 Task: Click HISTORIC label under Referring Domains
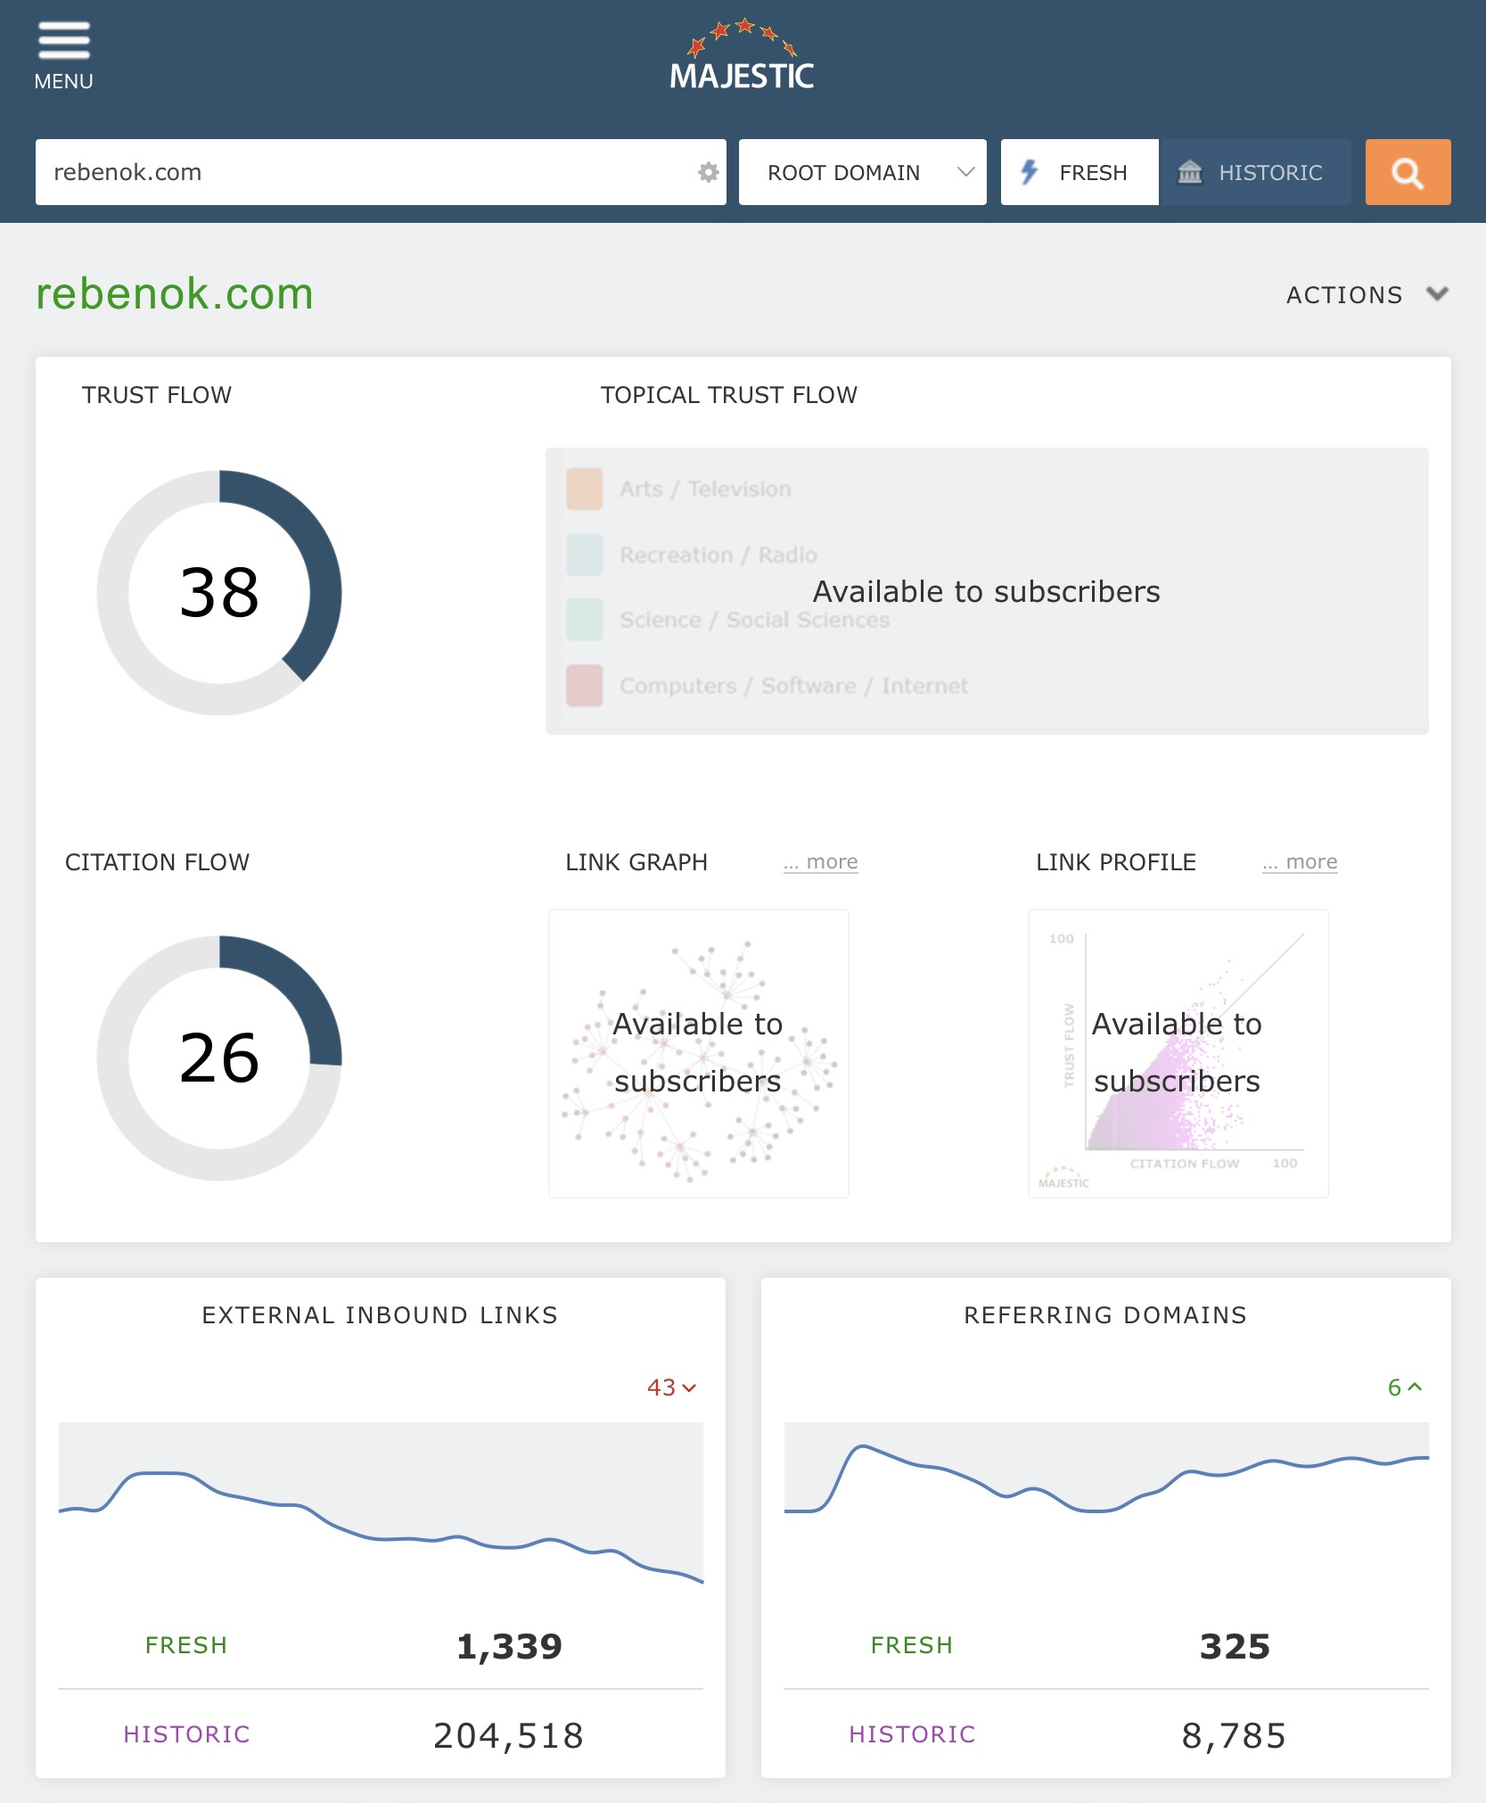coord(912,1734)
